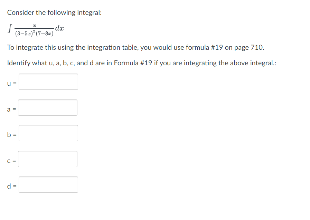Image resolution: width=310 pixels, height=220 pixels.
Task: Click the a = label
Action: coord(11,109)
